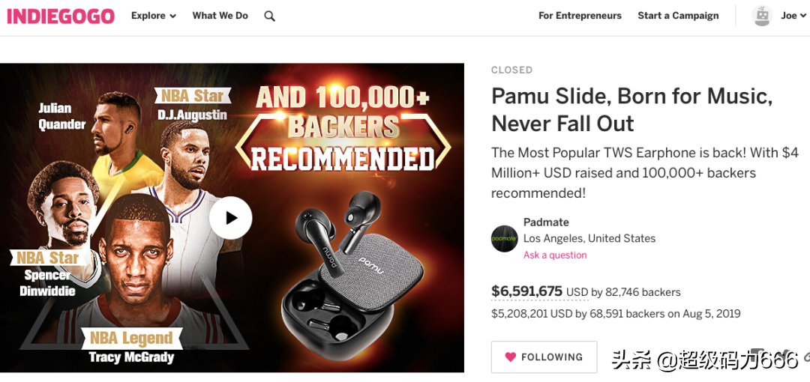Click the Ask a question link
The width and height of the screenshot is (810, 382).
point(555,255)
